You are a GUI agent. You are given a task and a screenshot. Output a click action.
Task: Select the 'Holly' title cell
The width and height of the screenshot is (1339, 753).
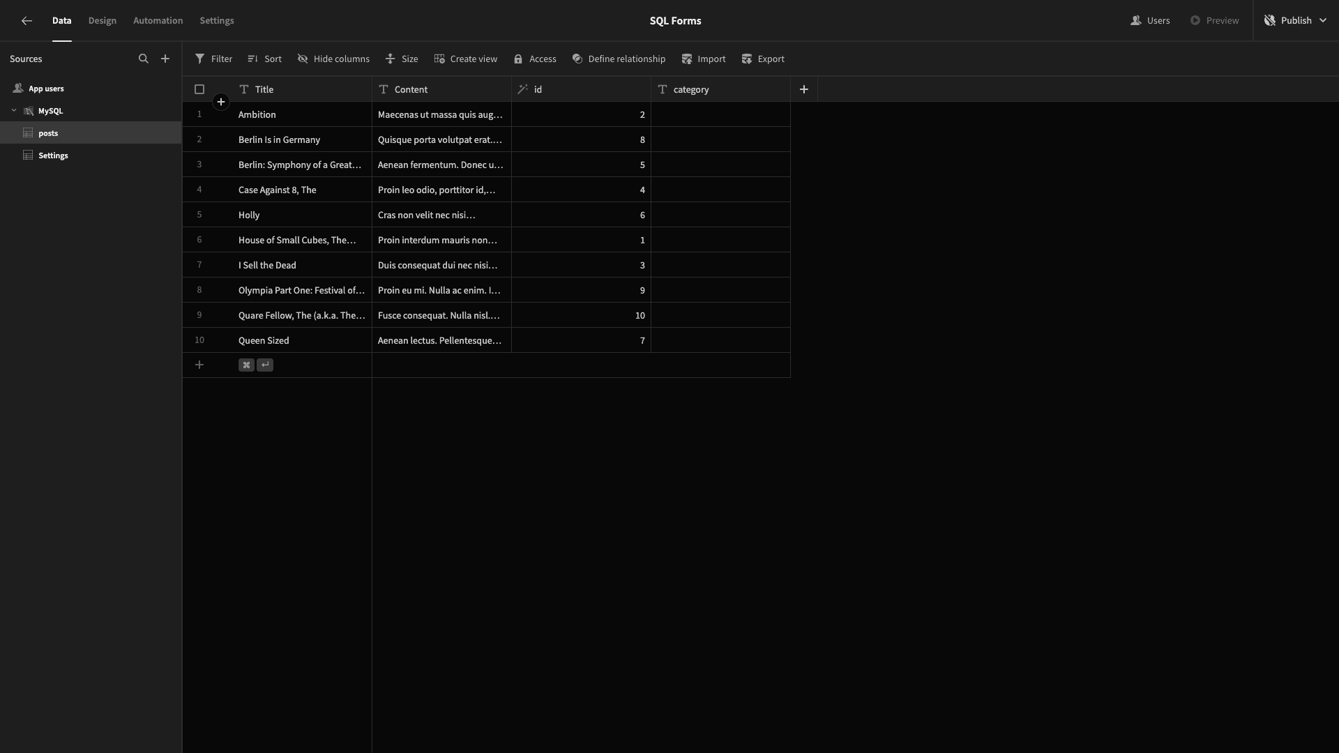(x=302, y=215)
